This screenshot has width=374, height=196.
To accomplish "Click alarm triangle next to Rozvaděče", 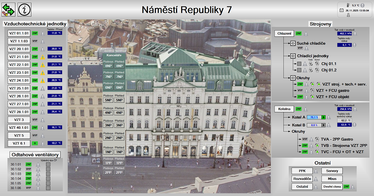I will (x=316, y=179).
